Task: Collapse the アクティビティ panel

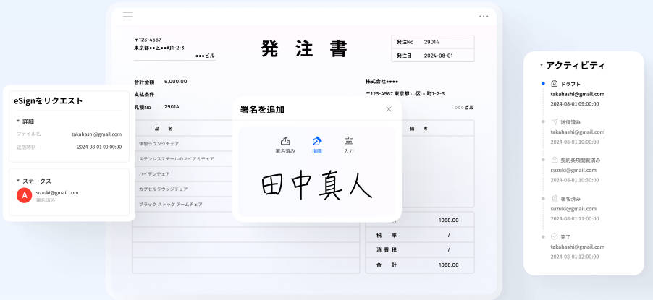Action: click(x=541, y=65)
